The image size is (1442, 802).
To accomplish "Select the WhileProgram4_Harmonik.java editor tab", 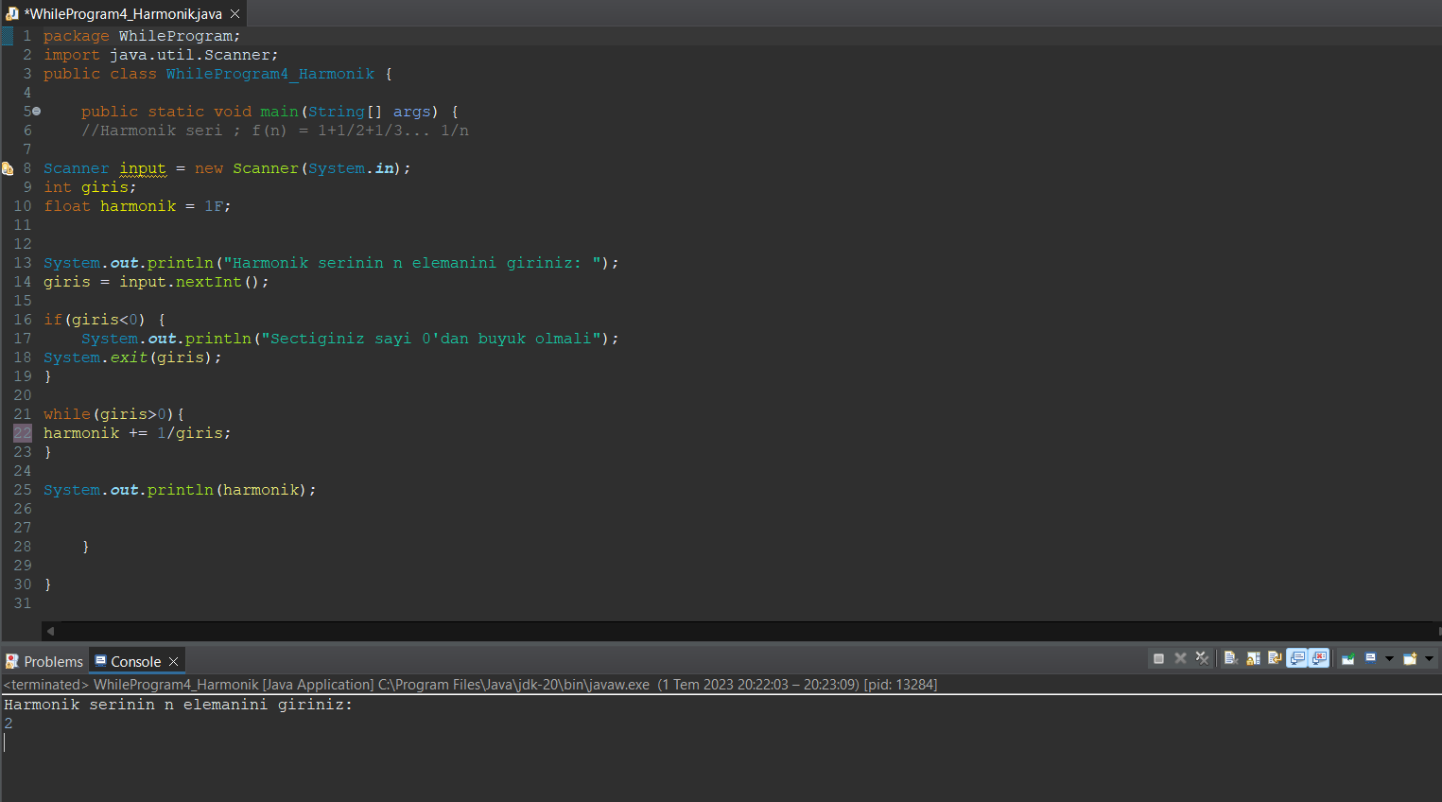I will pos(123,13).
